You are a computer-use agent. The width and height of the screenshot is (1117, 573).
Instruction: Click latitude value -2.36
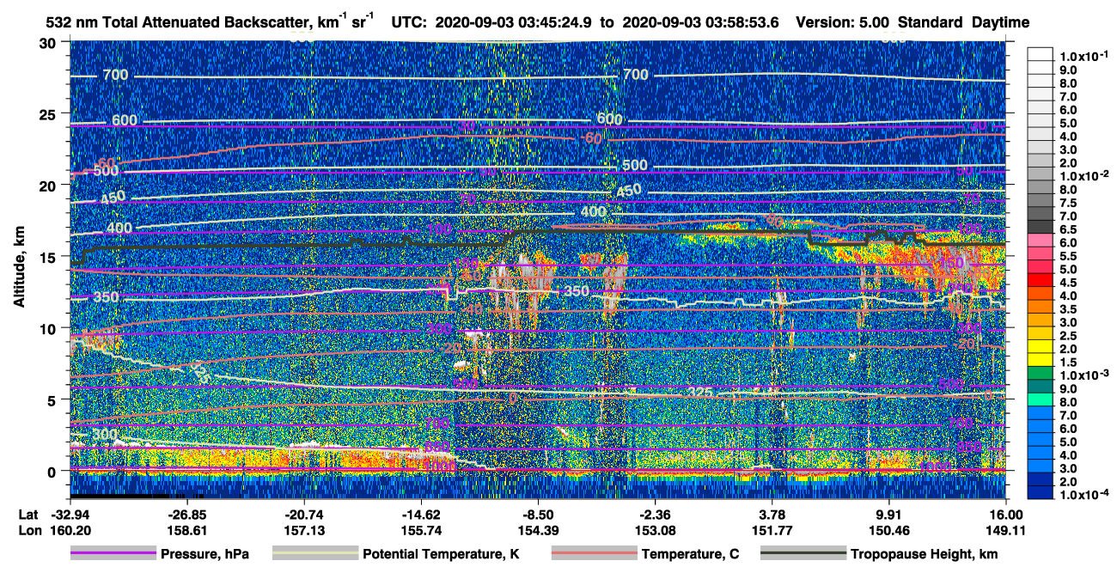pos(655,515)
